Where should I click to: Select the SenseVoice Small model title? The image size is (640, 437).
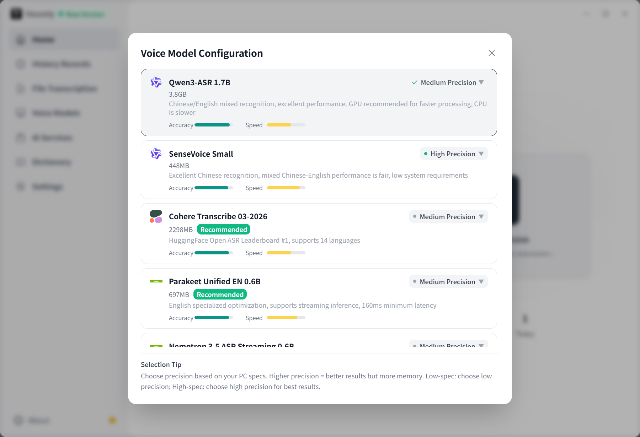[x=201, y=154]
